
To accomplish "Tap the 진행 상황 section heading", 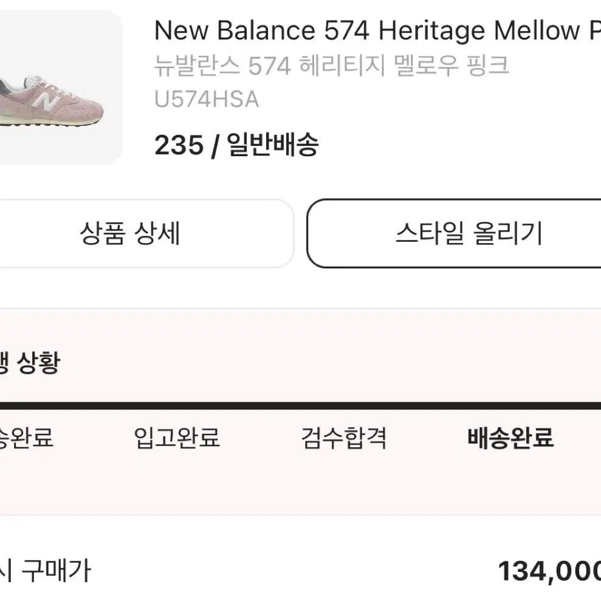I will pos(30,362).
